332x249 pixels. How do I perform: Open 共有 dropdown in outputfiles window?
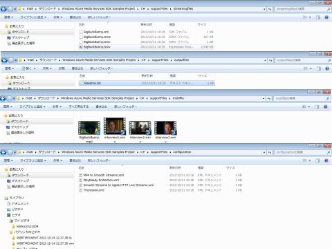(x=47, y=68)
